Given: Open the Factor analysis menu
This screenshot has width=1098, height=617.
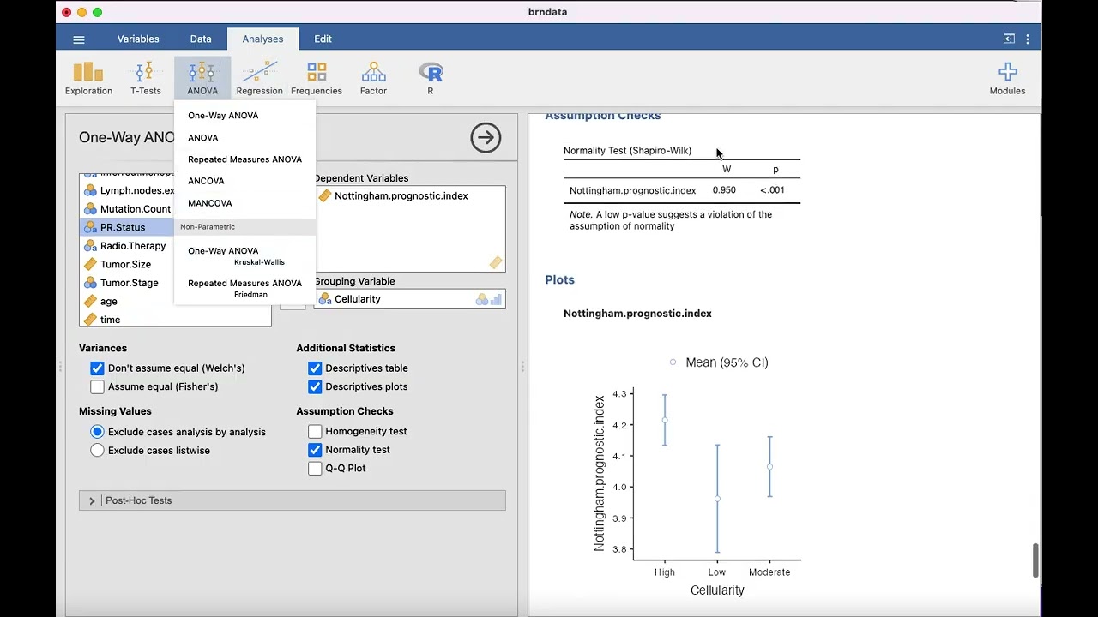Looking at the screenshot, I should click(373, 78).
